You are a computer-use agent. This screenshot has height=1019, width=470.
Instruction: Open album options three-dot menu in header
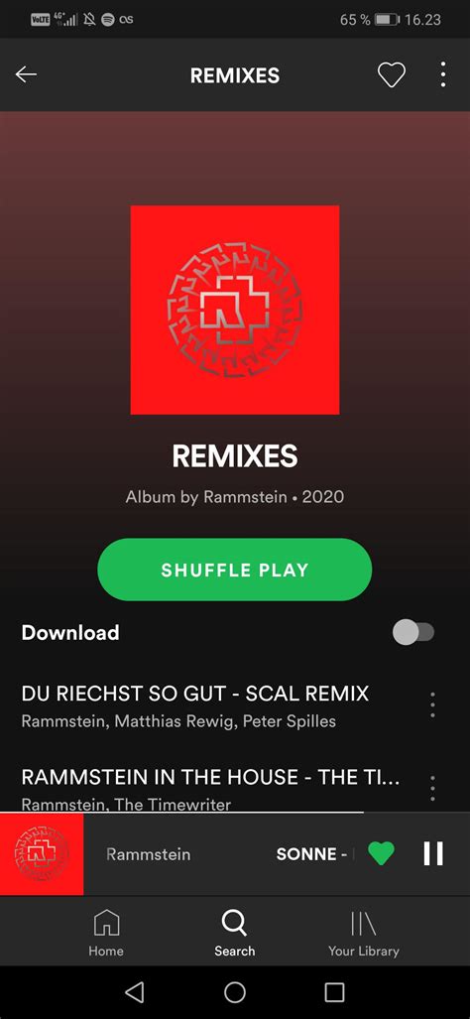coord(443,74)
